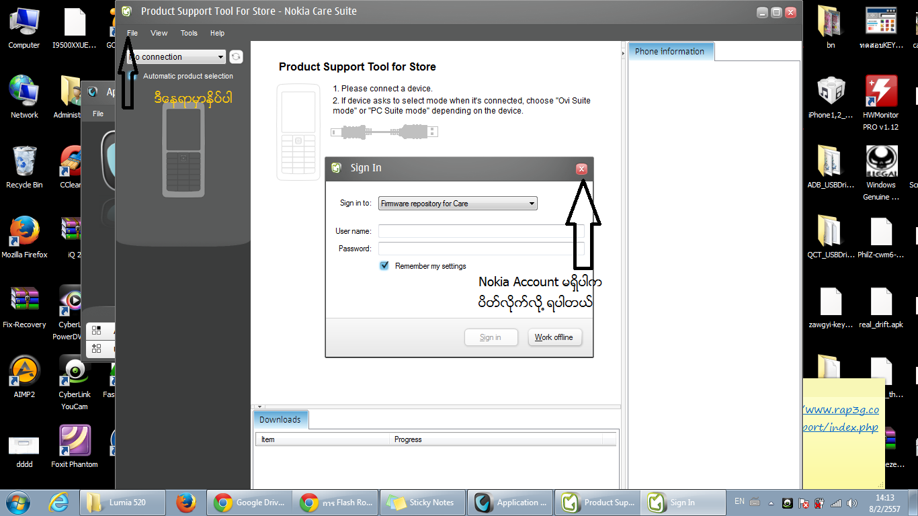Viewport: 918px width, 516px height.
Task: Open Recycle Bin on desktop
Action: pyautogui.click(x=24, y=167)
